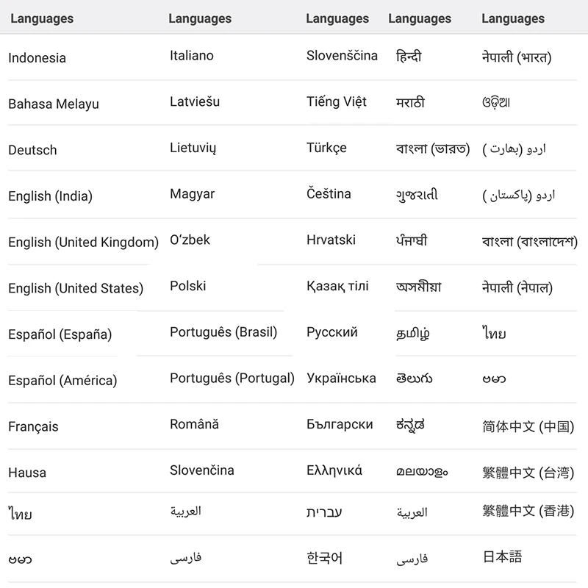The height and width of the screenshot is (588, 588).
Task: Choose Bahasa Melayu from the list
Action: click(x=54, y=104)
